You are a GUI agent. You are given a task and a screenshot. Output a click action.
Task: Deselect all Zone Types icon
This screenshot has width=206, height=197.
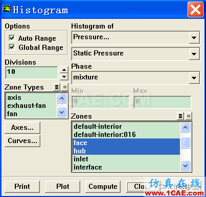pyautogui.click(x=65, y=87)
